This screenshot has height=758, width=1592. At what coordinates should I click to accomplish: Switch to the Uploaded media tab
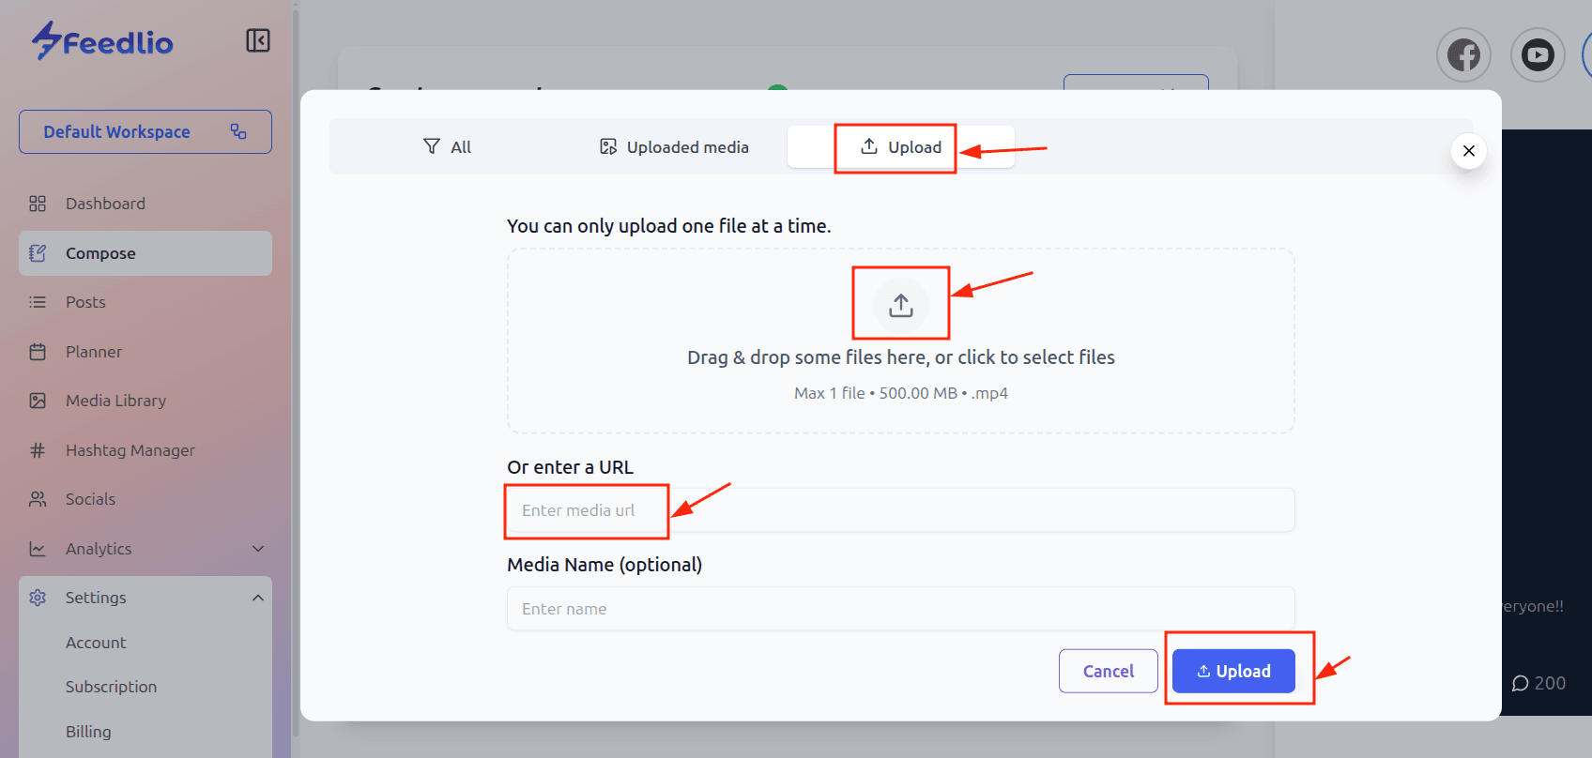[674, 147]
